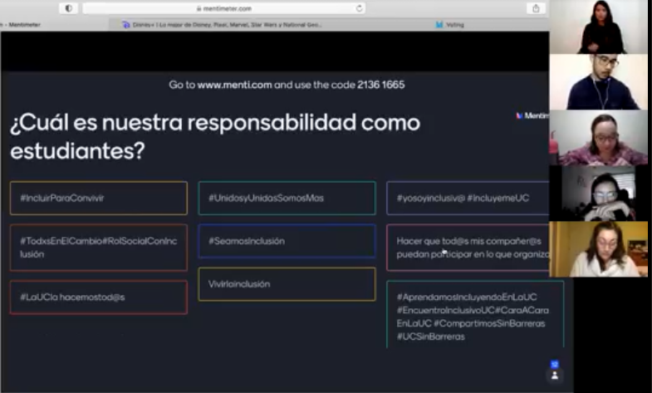Screen dimensions: 652x393
Task: Click the www.menti.com link text
Action: pyautogui.click(x=235, y=85)
